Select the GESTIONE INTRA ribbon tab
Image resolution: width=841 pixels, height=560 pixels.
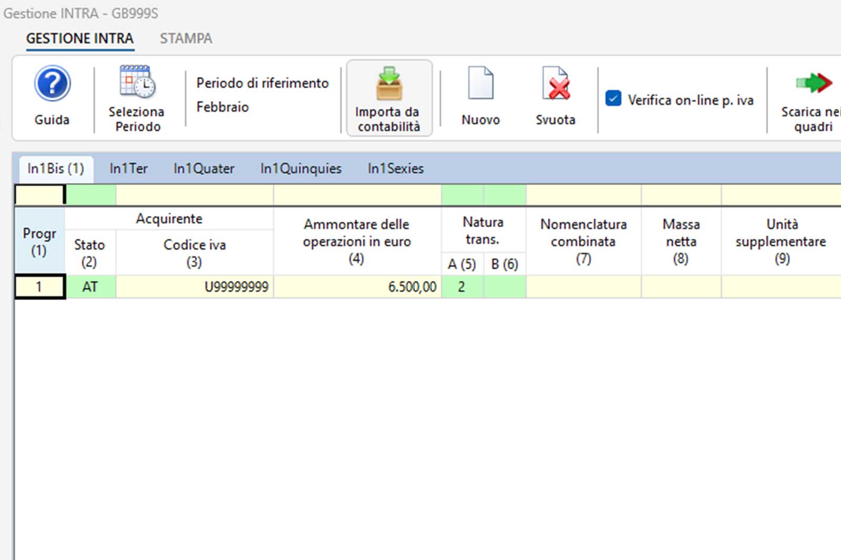tap(80, 39)
